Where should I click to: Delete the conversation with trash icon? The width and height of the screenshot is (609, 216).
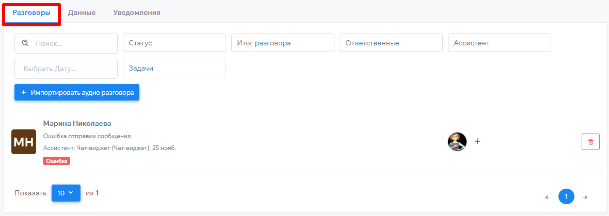tap(590, 142)
